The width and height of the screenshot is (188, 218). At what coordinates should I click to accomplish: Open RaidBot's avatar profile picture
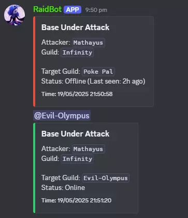click(15, 15)
